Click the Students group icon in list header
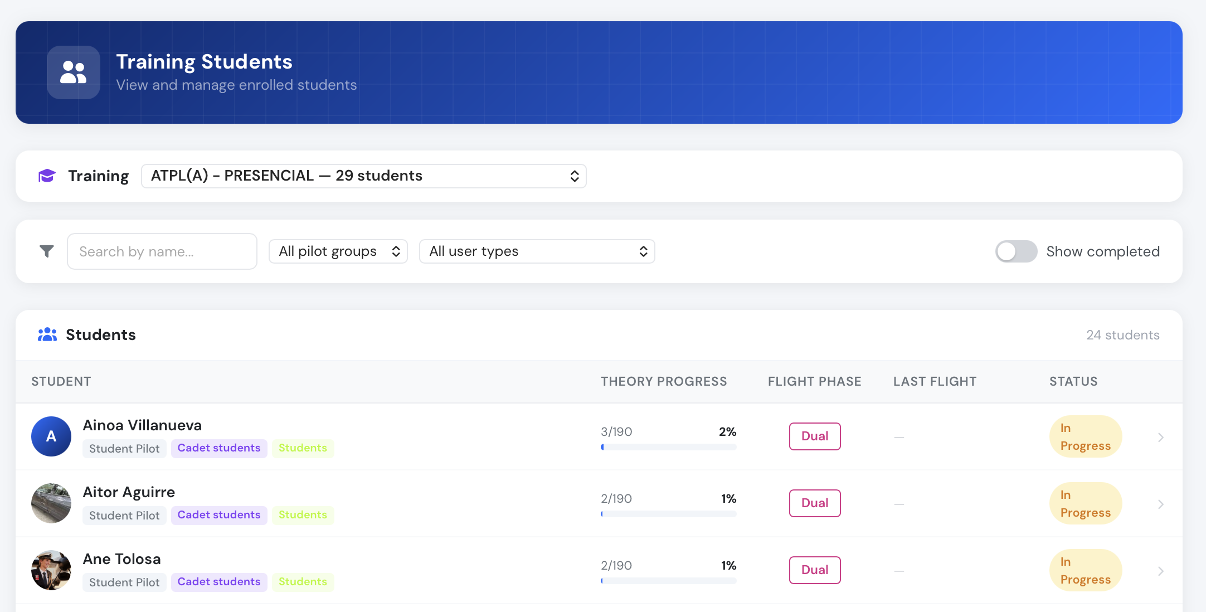 pos(47,334)
